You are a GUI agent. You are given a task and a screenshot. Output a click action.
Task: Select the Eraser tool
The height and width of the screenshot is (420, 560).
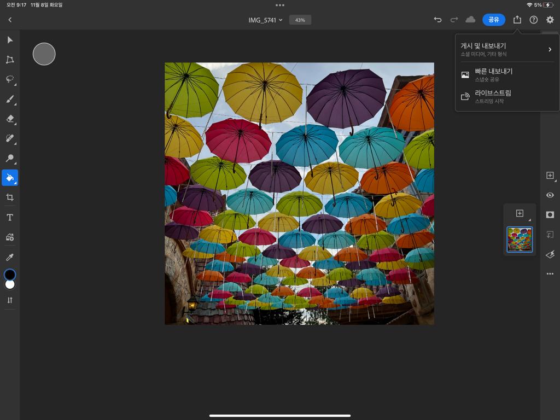point(10,119)
